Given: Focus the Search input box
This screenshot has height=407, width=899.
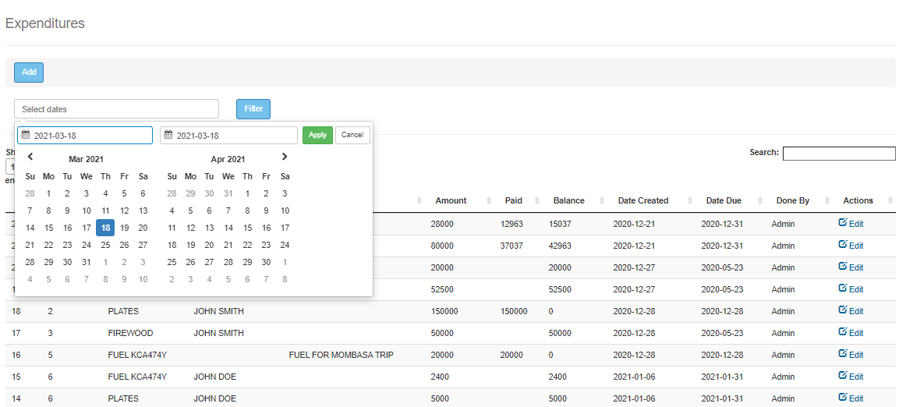Looking at the screenshot, I should [x=838, y=154].
